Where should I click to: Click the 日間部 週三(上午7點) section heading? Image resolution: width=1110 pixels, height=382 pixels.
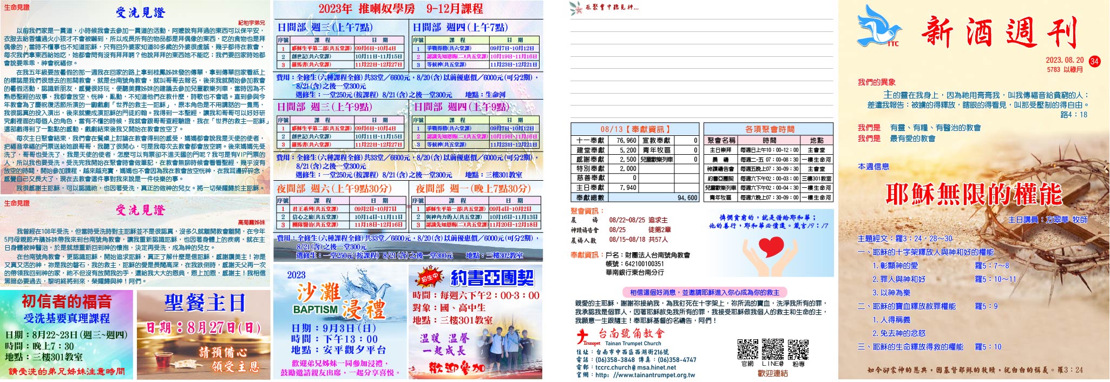click(x=325, y=28)
